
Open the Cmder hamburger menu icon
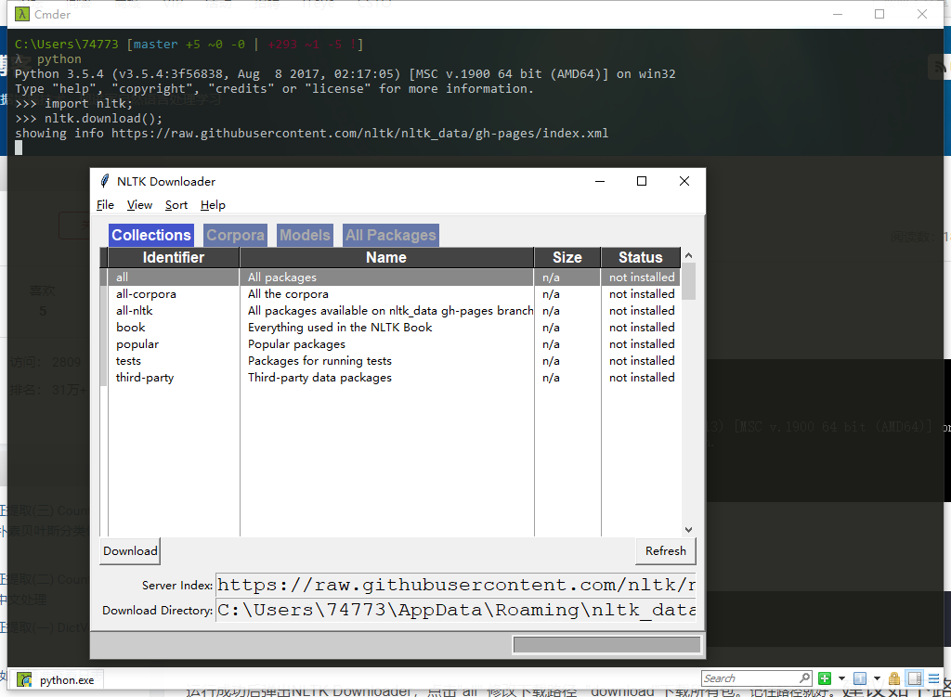click(934, 678)
